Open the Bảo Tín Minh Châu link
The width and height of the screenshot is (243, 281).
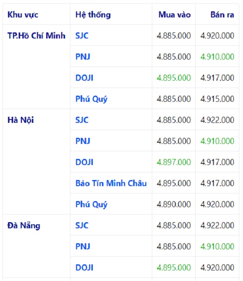pyautogui.click(x=111, y=183)
